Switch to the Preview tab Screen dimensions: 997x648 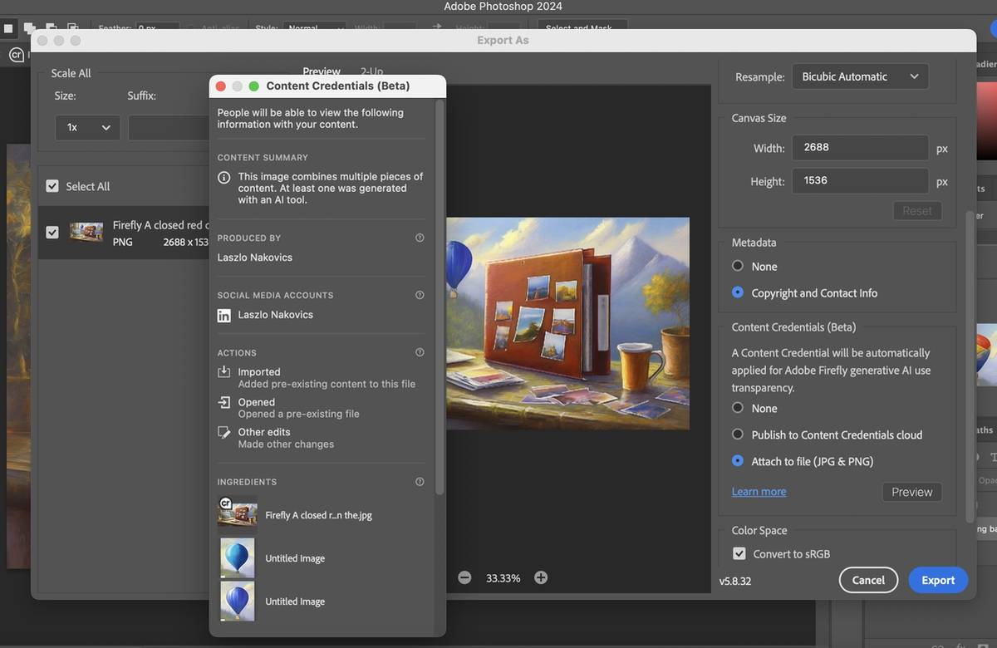pyautogui.click(x=322, y=71)
